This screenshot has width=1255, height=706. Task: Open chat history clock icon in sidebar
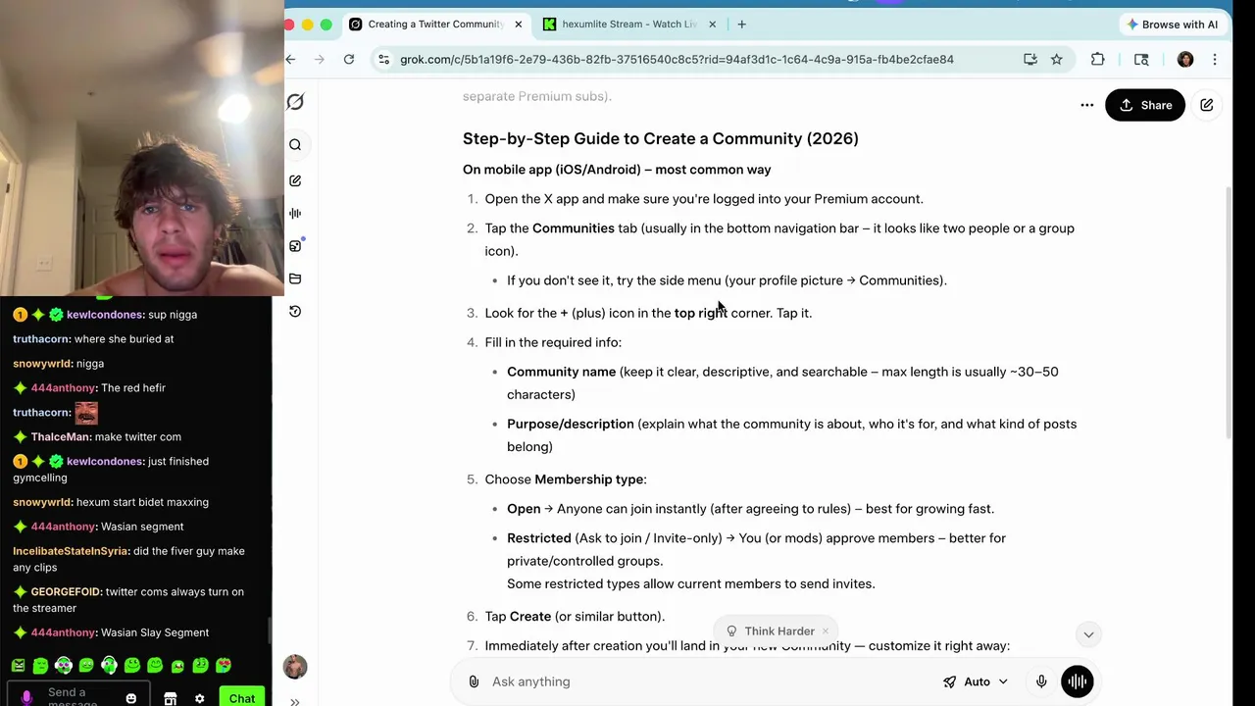pos(295,311)
